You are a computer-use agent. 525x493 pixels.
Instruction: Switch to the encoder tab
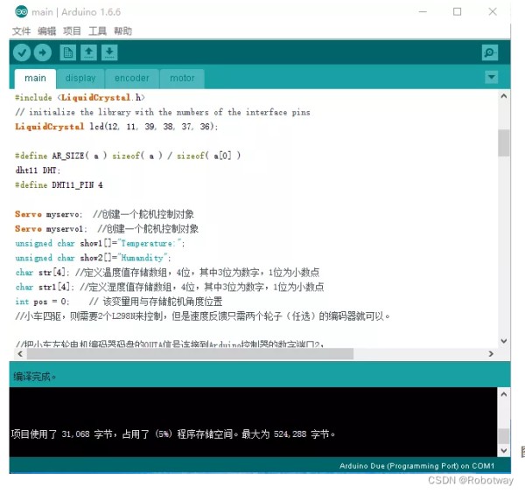click(x=132, y=79)
